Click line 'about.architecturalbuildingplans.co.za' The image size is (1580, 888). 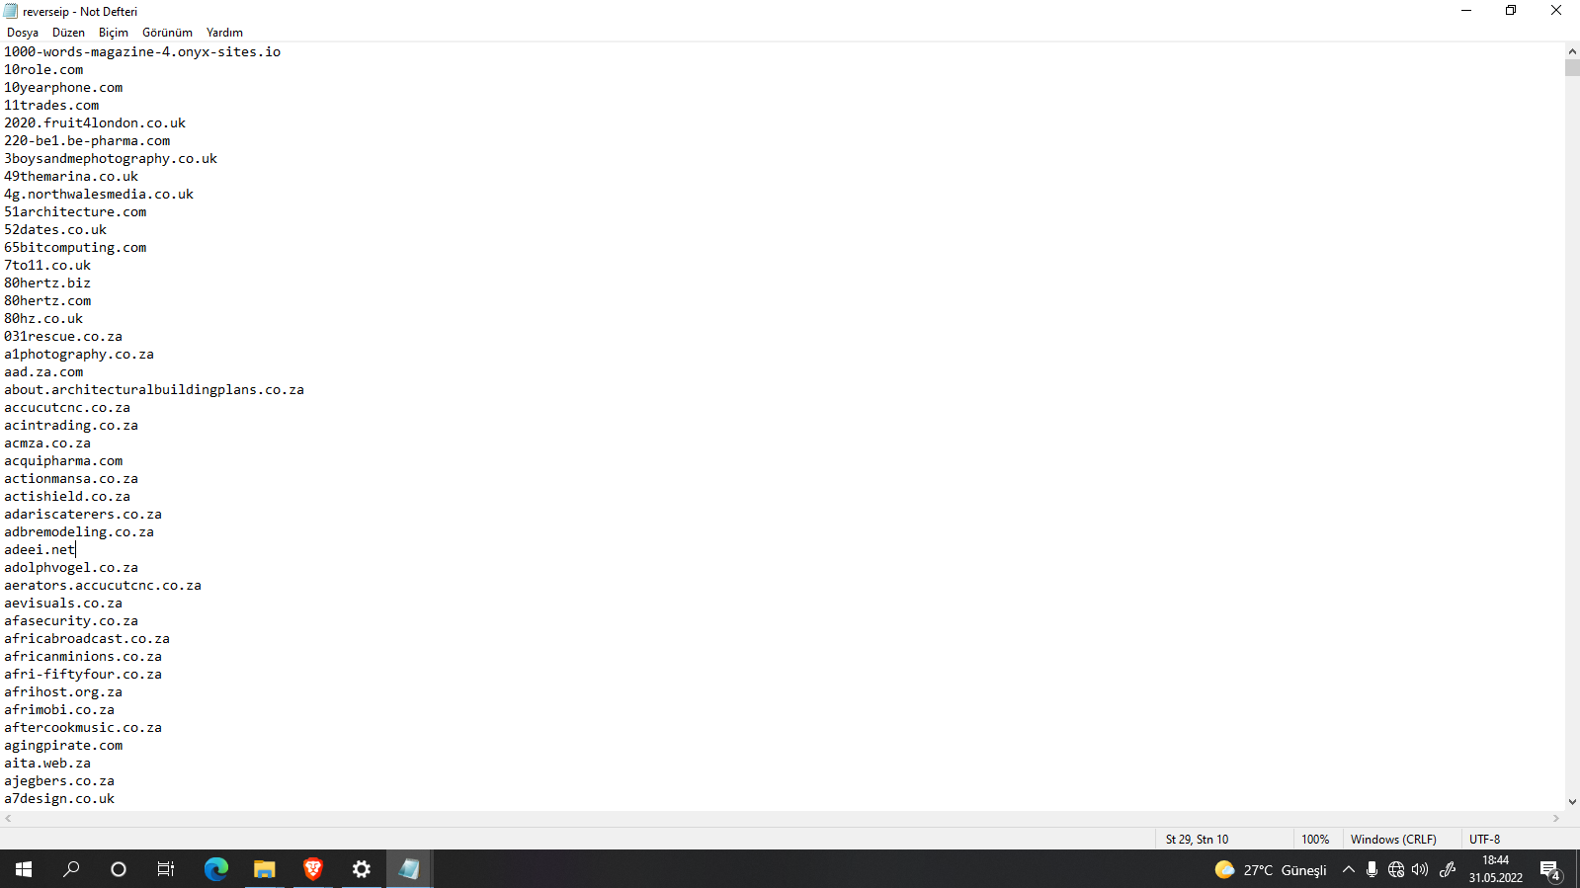click(154, 390)
